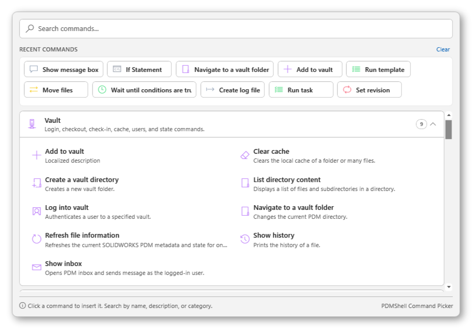Click the PDMShell Command Picker label
This screenshot has height=331, width=475.
click(x=417, y=306)
